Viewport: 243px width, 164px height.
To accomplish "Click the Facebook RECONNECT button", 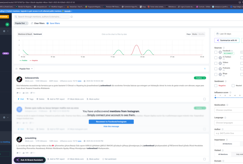I will coord(228,53).
